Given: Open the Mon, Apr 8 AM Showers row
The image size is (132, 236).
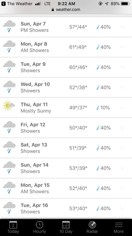Looking at the screenshot, I should (x=66, y=47).
